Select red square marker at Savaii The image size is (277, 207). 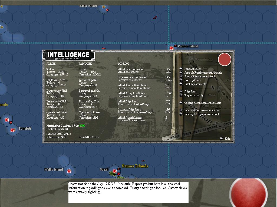pyautogui.click(x=119, y=174)
